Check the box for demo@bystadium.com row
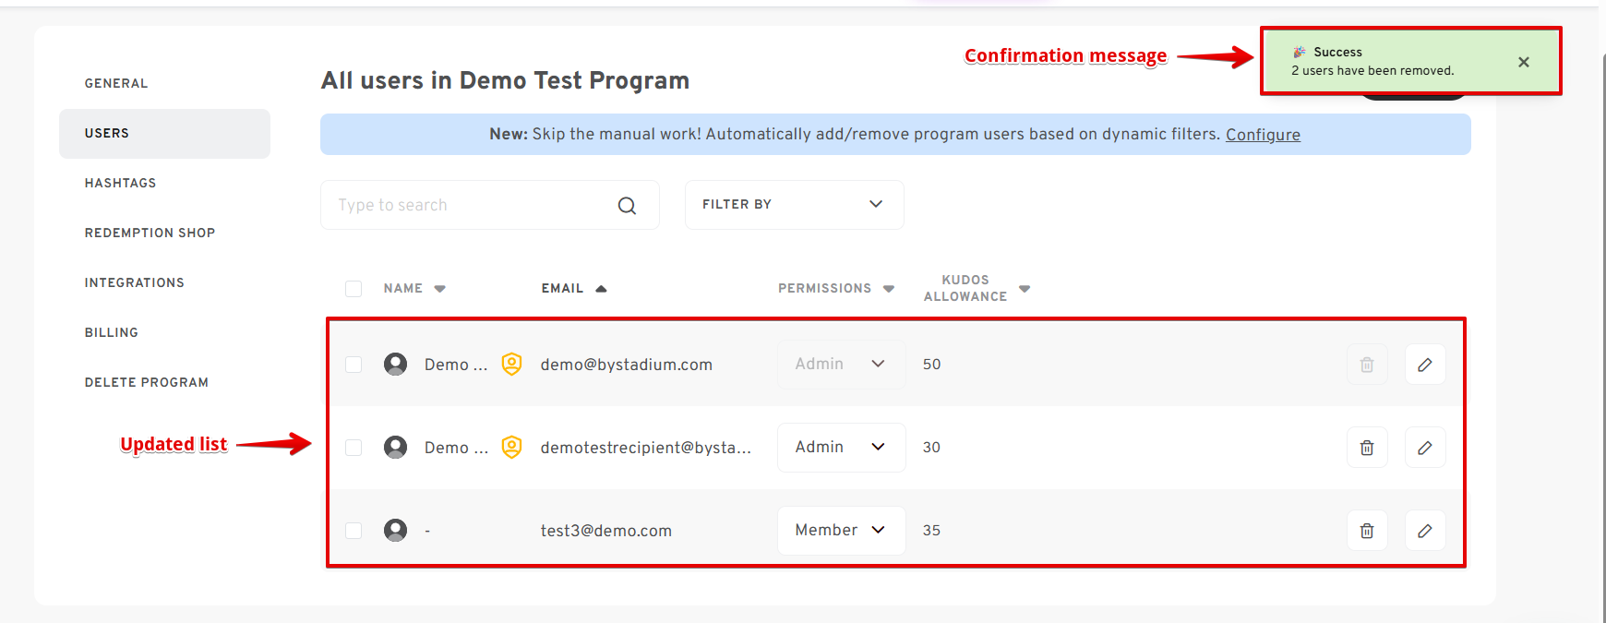Image resolution: width=1606 pixels, height=623 pixels. (x=354, y=365)
